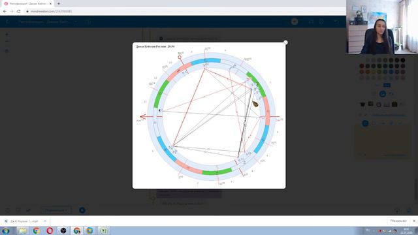This screenshot has width=418, height=235.
Task: Open File Explorer from taskbar
Action: (x=23, y=230)
